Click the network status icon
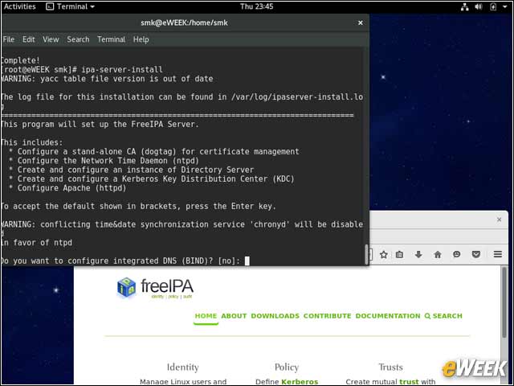The image size is (514, 386). coord(464,6)
